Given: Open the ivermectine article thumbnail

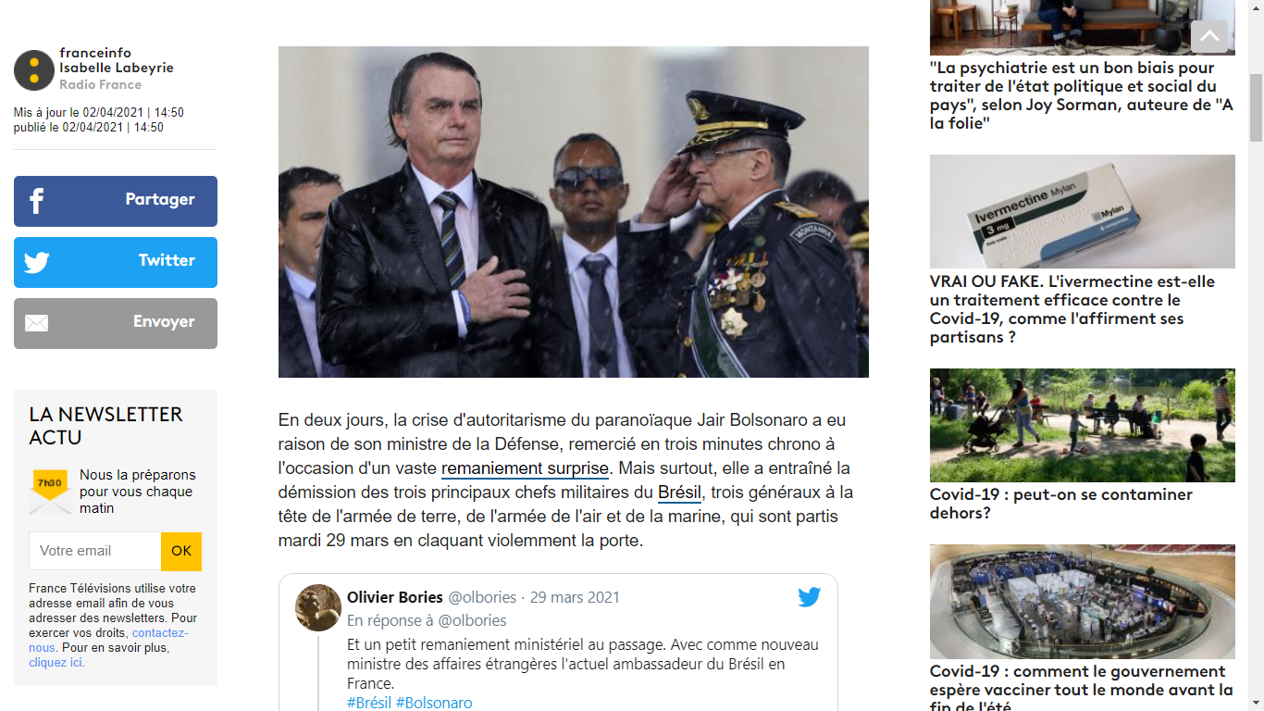Looking at the screenshot, I should pos(1083,211).
